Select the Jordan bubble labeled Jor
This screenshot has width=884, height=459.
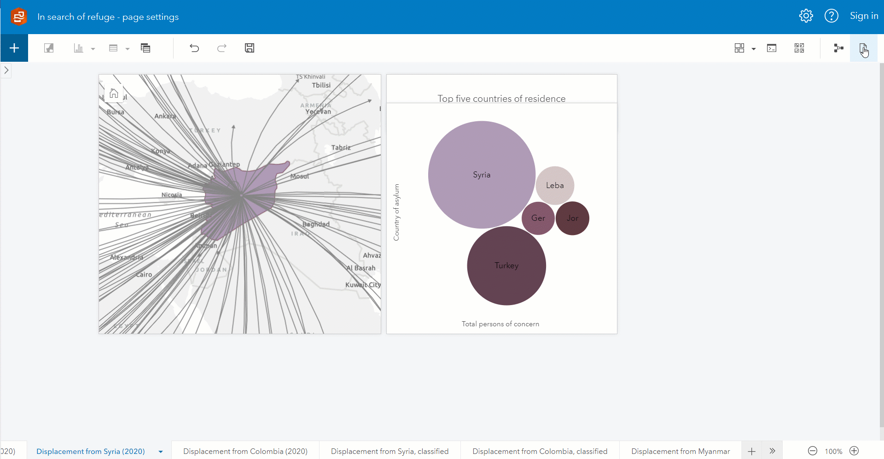click(572, 218)
